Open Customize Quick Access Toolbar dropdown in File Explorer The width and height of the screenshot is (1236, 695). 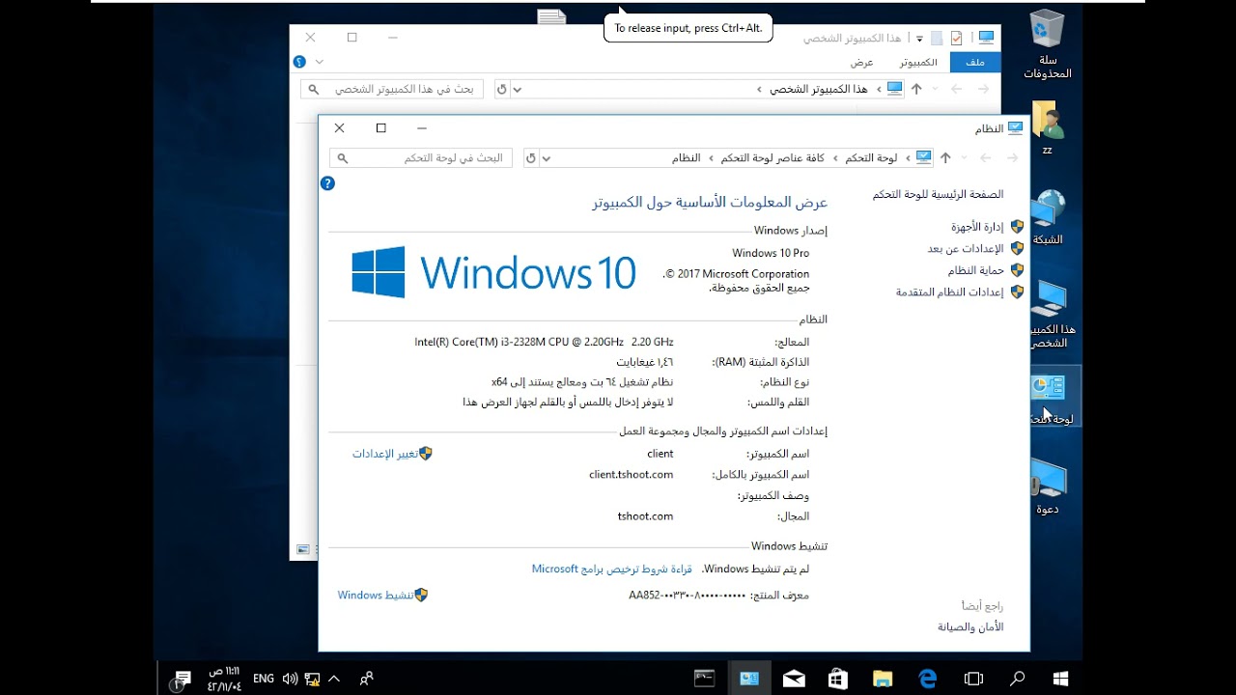click(x=919, y=39)
